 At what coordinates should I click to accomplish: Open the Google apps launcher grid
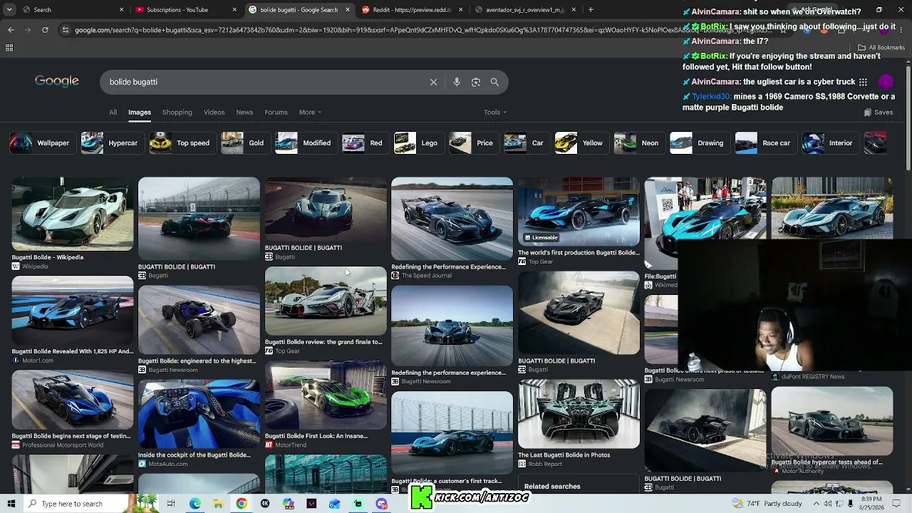[x=863, y=82]
